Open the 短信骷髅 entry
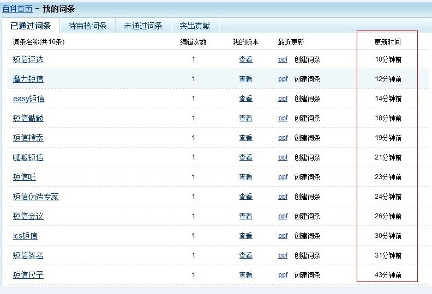This screenshot has height=294, width=432. click(x=28, y=118)
